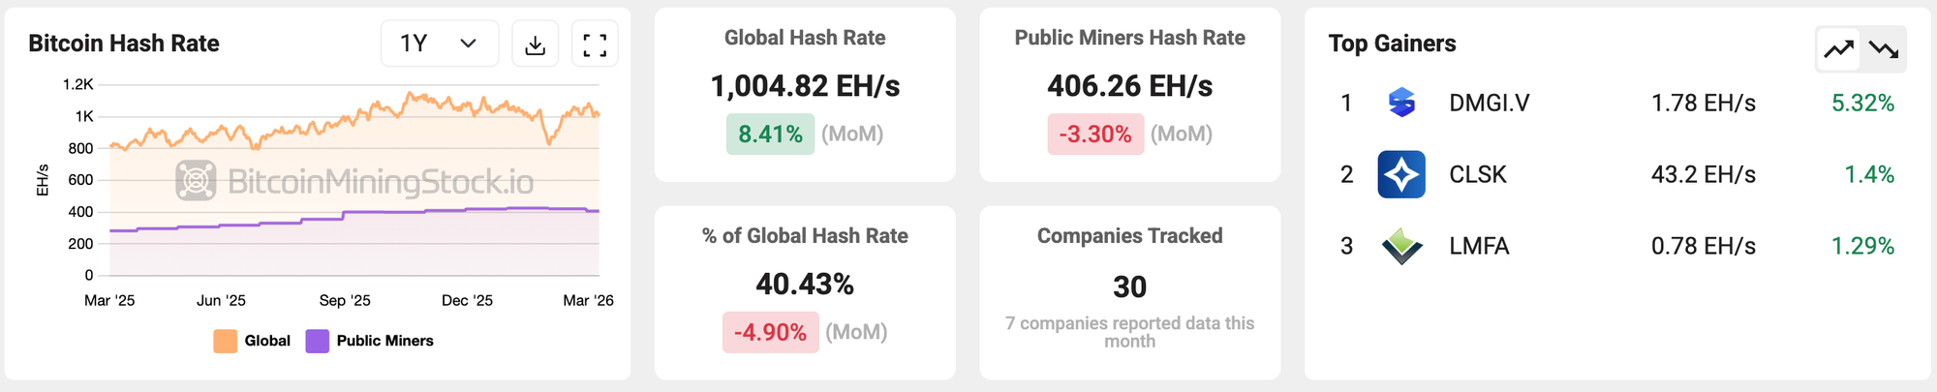Click the Companies Tracked card
The width and height of the screenshot is (1937, 392).
1129,292
